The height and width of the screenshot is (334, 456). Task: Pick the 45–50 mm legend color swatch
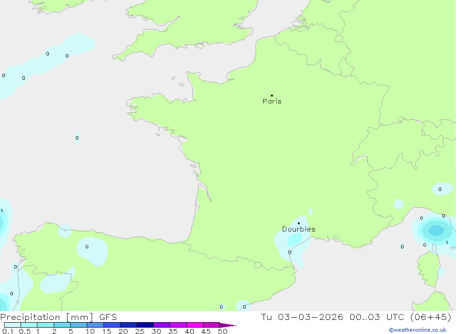[212, 325]
